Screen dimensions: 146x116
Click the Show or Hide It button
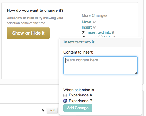pyautogui.click(x=28, y=33)
